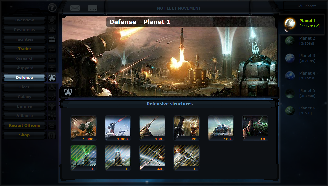
Task: Click the ships icon next to Fleet
Action: pyautogui.click(x=52, y=87)
